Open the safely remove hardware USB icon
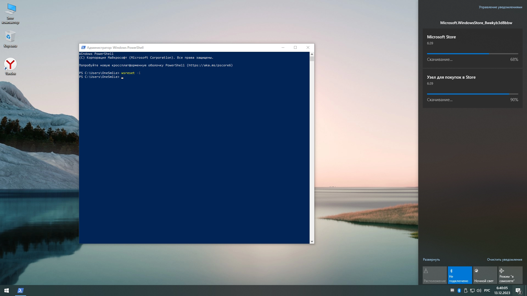This screenshot has width=527, height=296. tap(466, 291)
